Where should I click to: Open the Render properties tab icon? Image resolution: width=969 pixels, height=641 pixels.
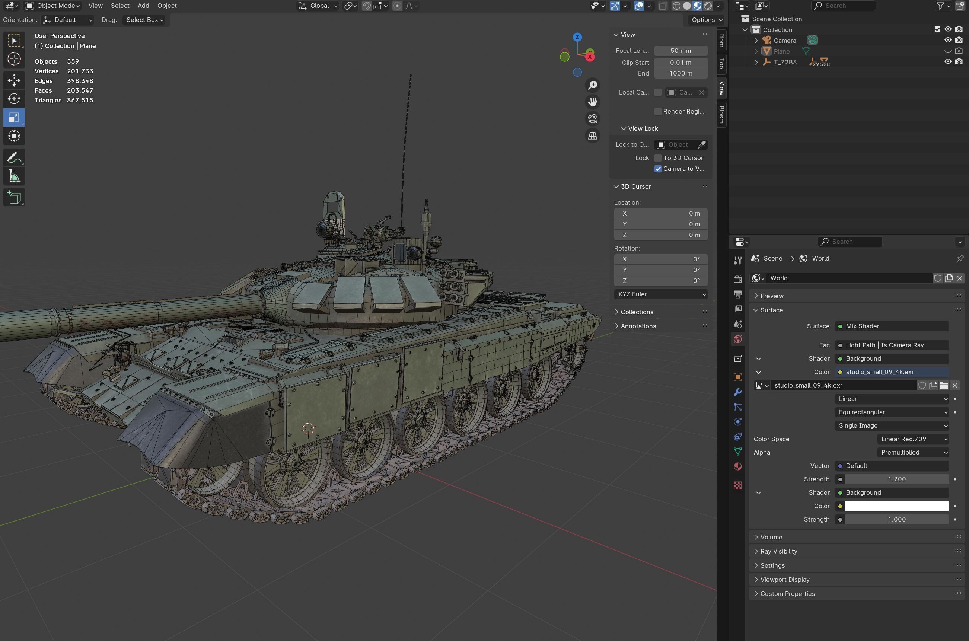(x=737, y=279)
